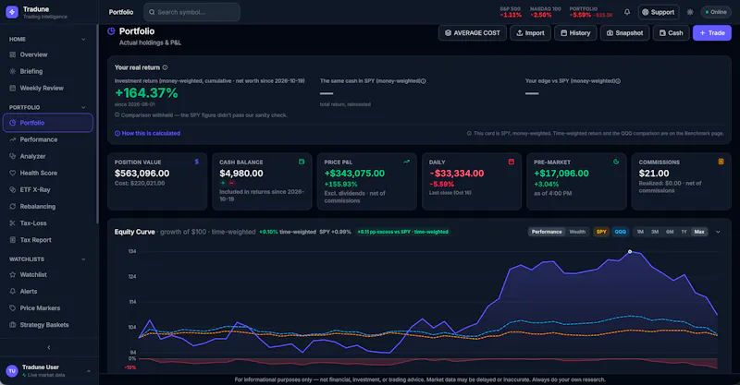
Task: Expand the equity curve options chevron
Action: click(x=718, y=232)
